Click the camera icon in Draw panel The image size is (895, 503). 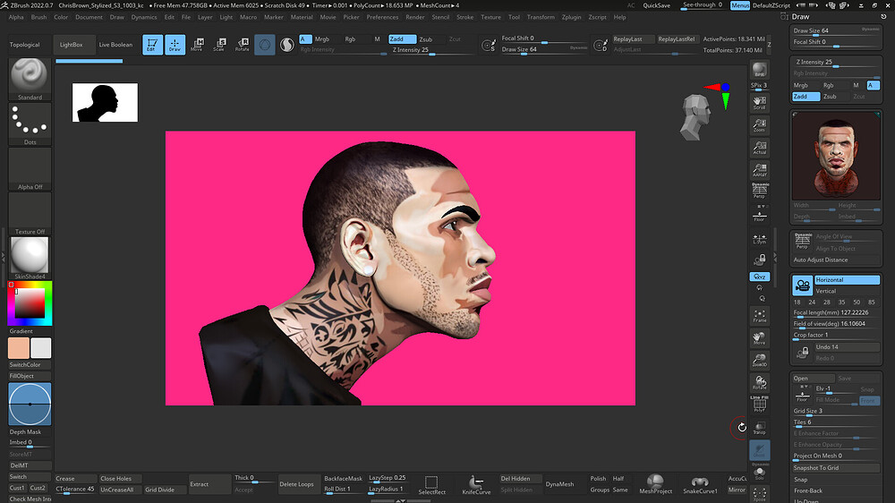point(802,285)
